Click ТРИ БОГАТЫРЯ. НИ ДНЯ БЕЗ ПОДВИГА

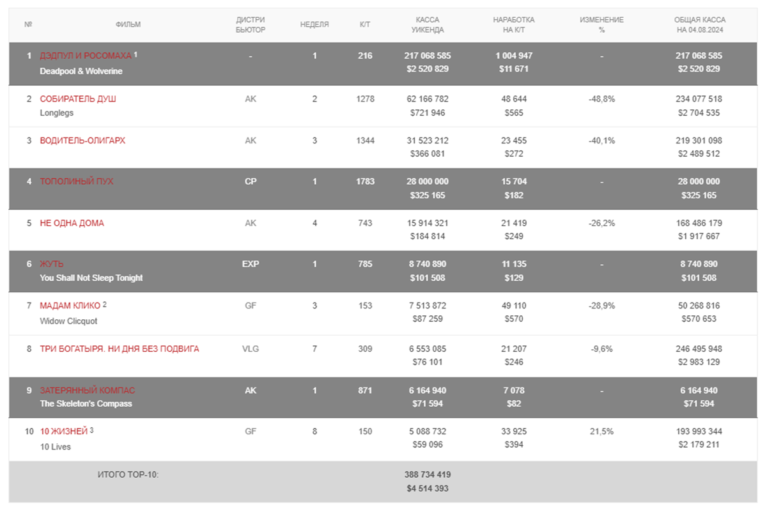click(119, 349)
